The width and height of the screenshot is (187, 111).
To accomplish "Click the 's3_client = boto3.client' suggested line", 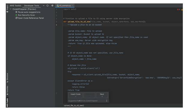I will pos(84,68).
